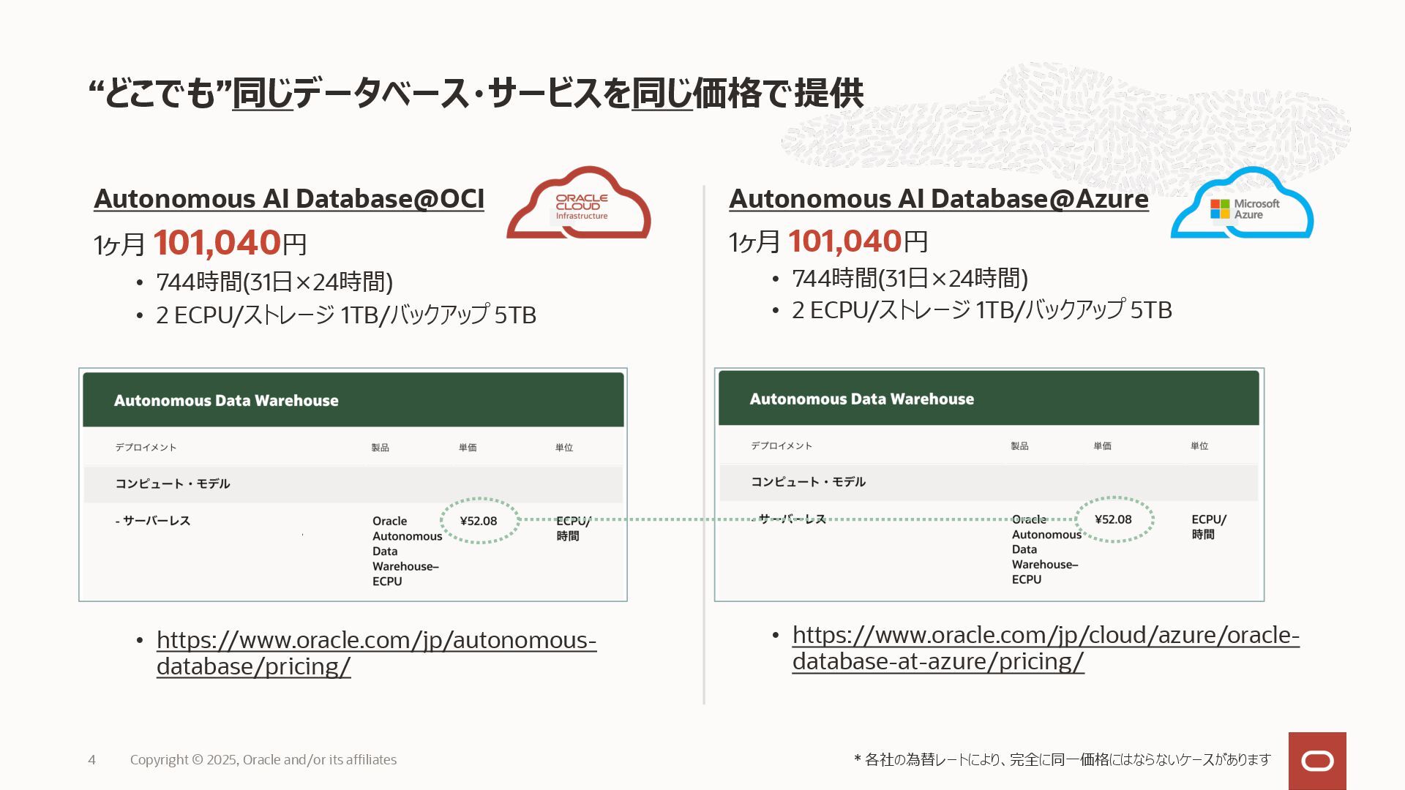
Task: Click right Autonomous Data Warehouse green header
Action: 988,399
